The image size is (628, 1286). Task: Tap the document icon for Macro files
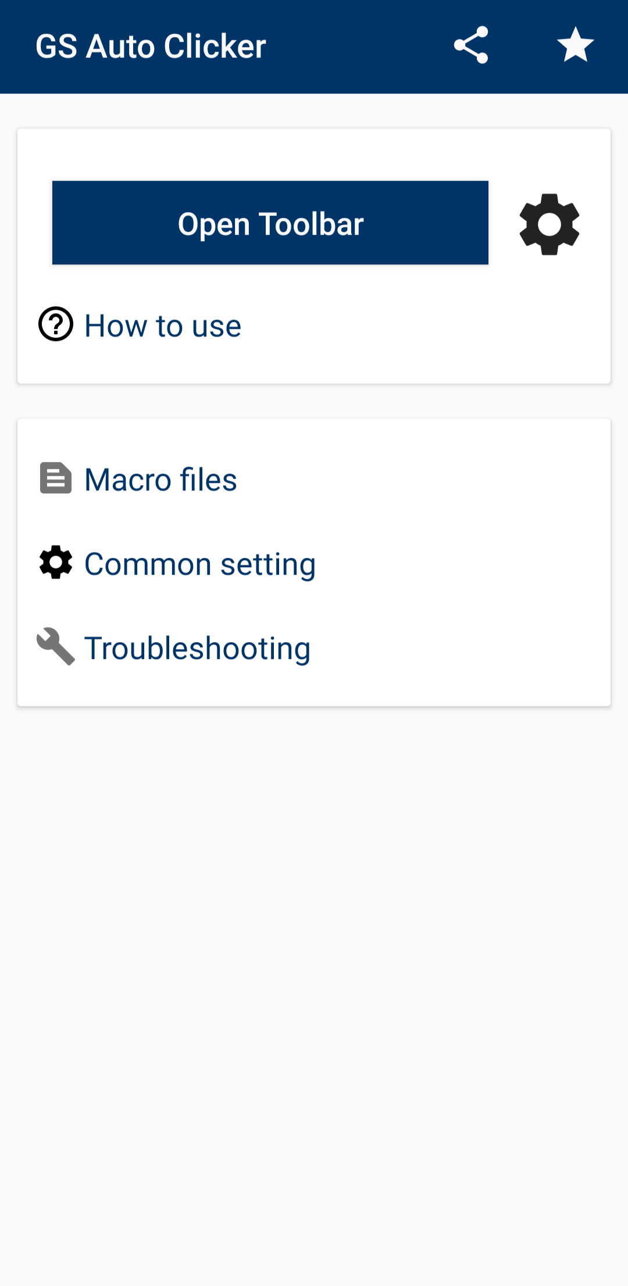coord(56,478)
